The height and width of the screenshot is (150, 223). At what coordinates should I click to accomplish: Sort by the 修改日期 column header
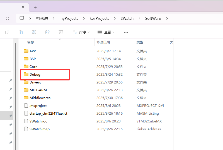coord(103,42)
